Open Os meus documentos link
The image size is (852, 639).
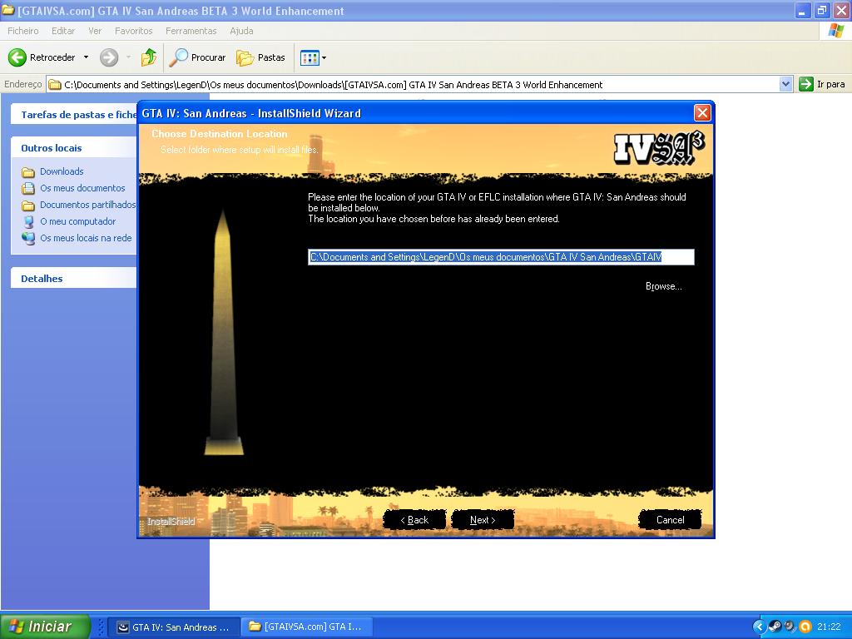tap(82, 188)
